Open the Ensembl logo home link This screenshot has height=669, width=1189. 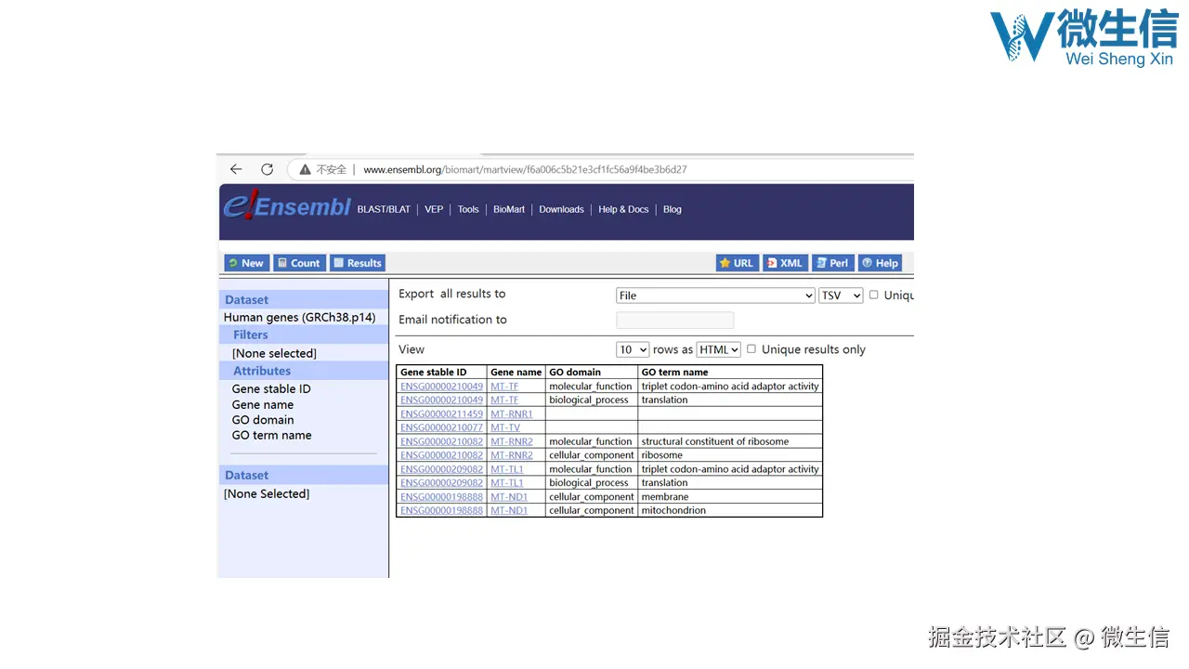tap(287, 206)
